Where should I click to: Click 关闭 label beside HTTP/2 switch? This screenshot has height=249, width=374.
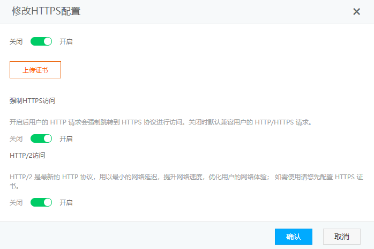(16, 202)
